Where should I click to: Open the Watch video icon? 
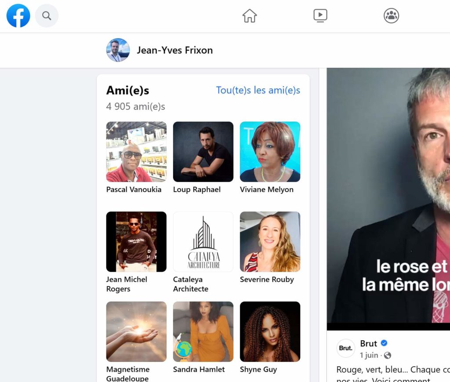[320, 15]
